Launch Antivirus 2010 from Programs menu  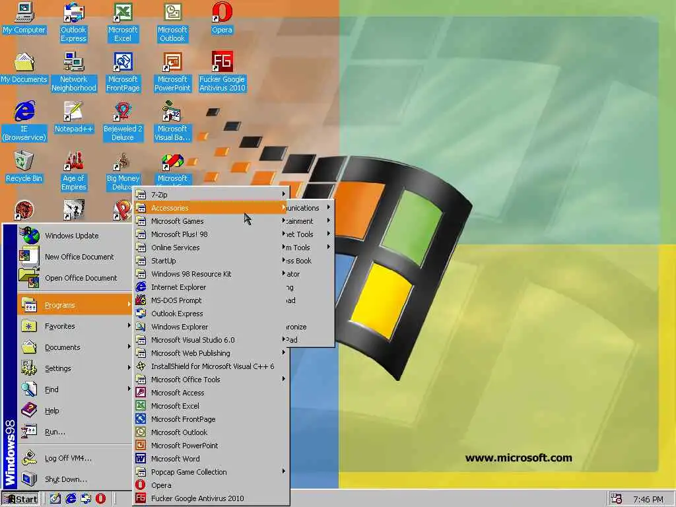tap(211, 498)
